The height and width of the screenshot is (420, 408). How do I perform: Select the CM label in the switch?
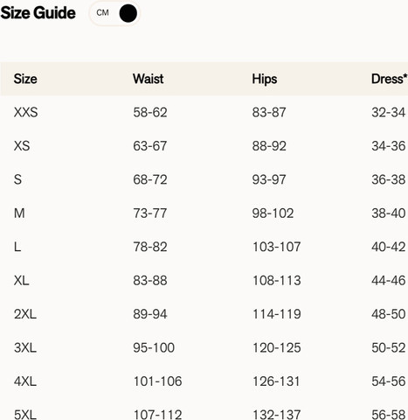pos(102,13)
